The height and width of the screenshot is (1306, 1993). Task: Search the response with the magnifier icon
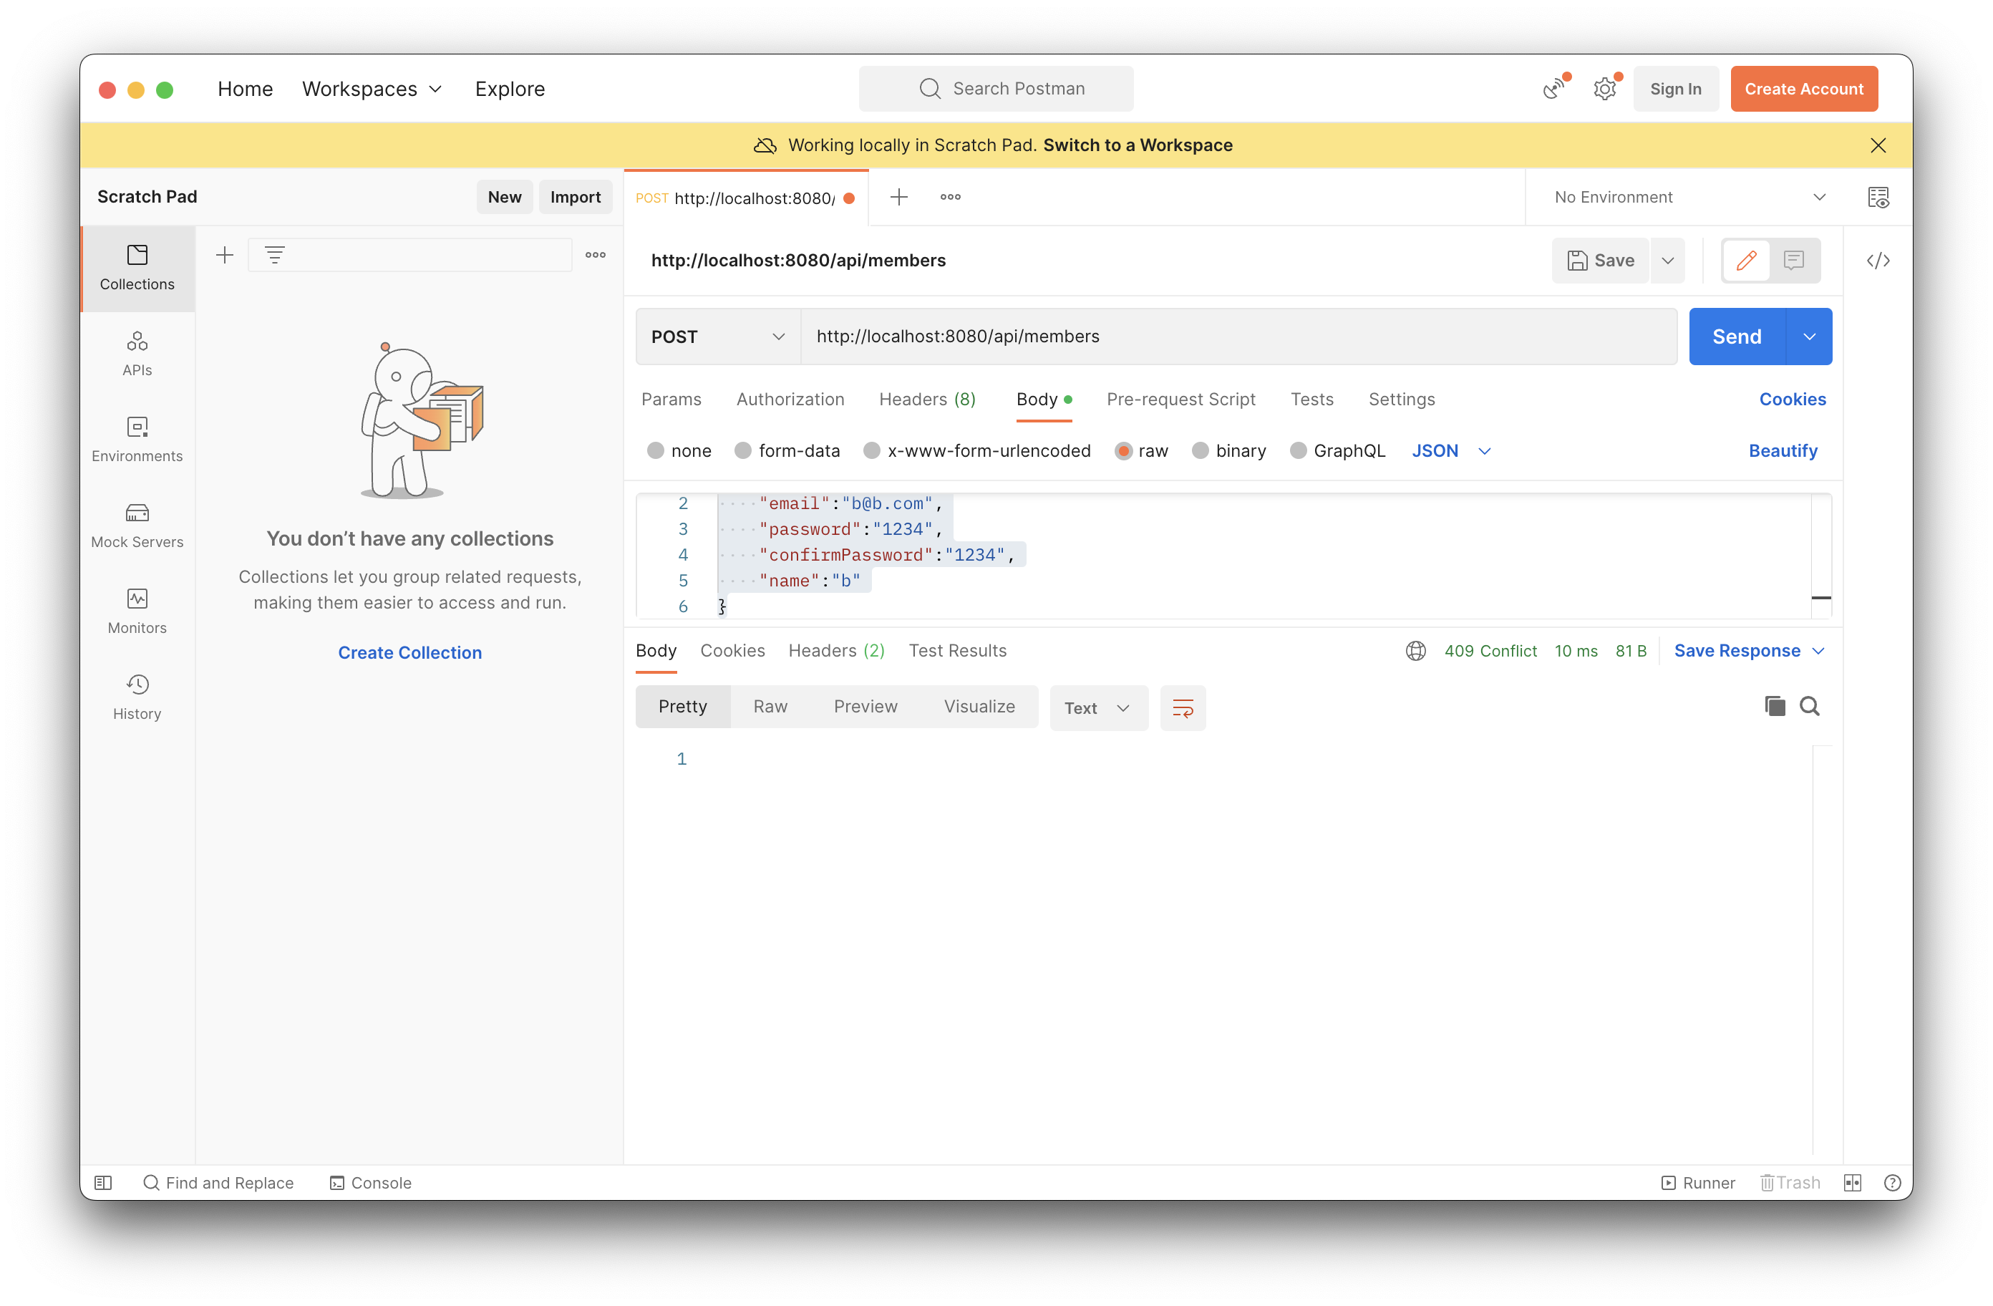(1809, 706)
